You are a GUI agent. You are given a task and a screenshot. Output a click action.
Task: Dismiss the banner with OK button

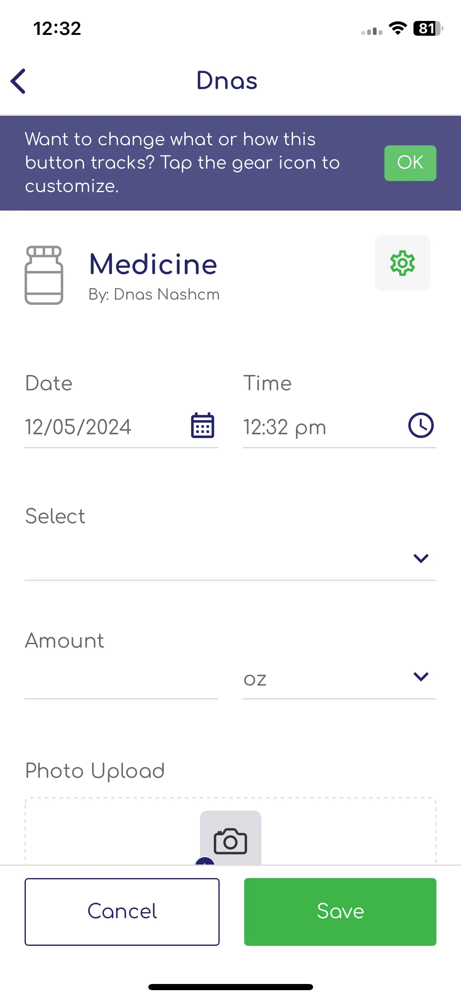tap(410, 163)
